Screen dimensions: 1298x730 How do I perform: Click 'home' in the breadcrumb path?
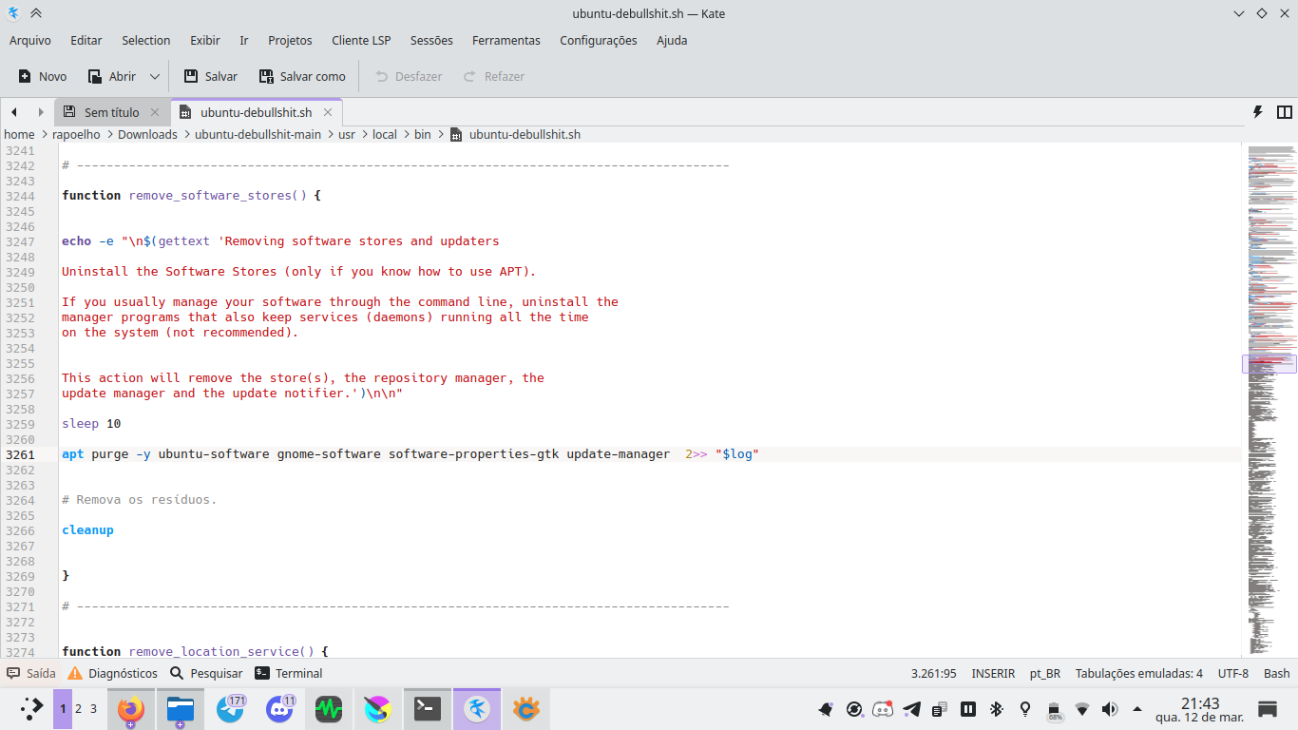pyautogui.click(x=19, y=135)
